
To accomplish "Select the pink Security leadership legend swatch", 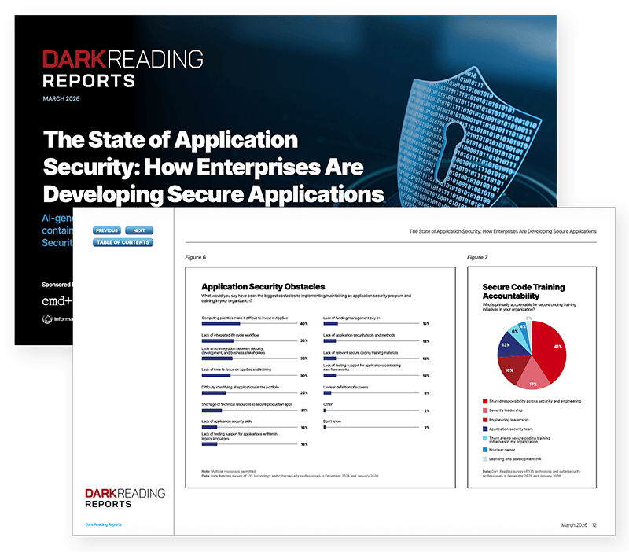I will point(485,410).
